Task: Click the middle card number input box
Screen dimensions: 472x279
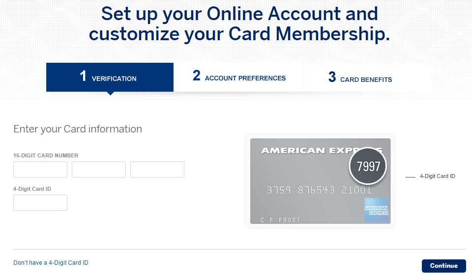Action: 99,169
